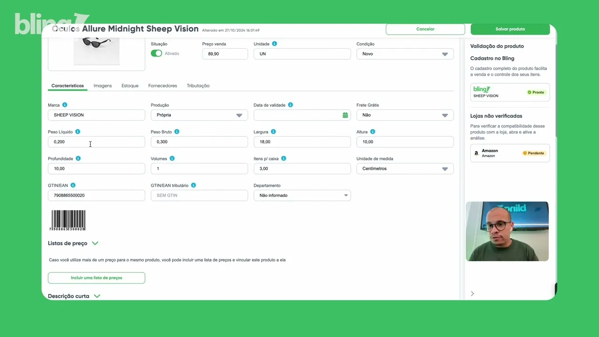Open info tooltip for Peso Líquido

[x=78, y=132]
